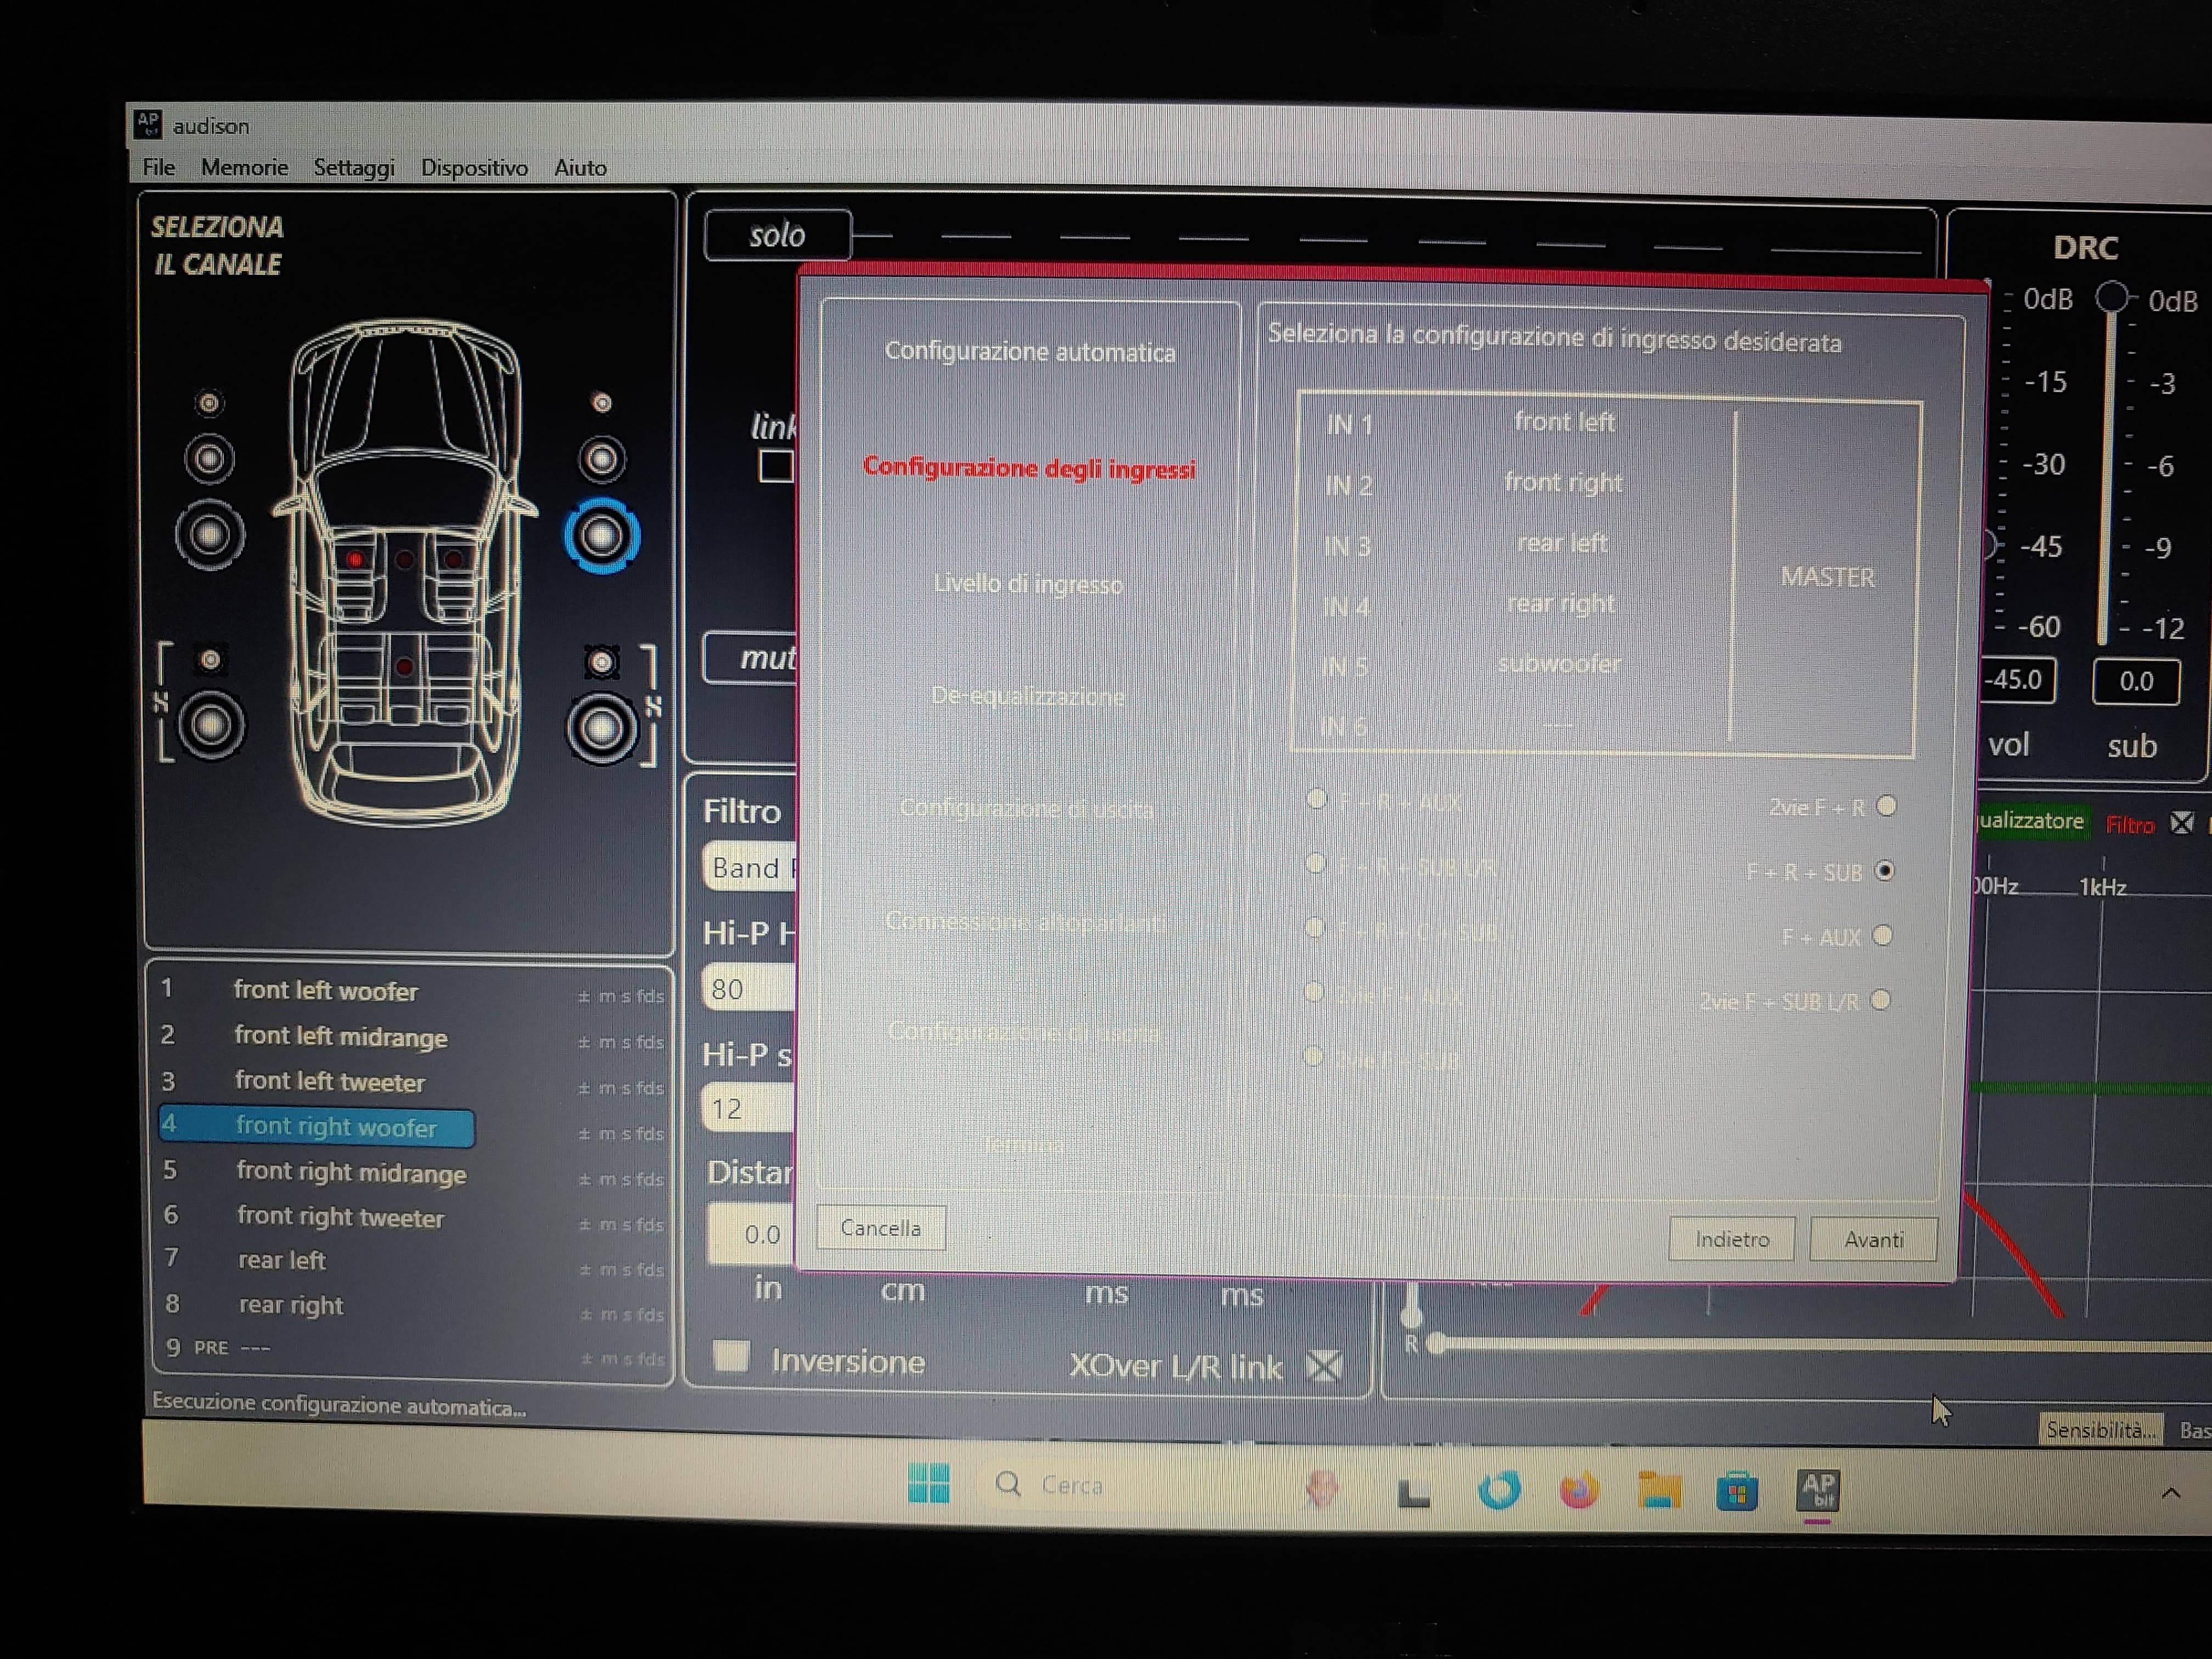2212x1659 pixels.
Task: Click the audison title bar app icon
Action: tap(148, 125)
